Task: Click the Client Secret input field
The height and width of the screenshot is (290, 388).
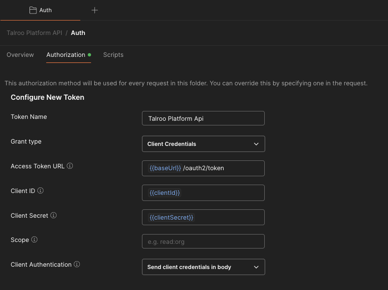Action: 203,217
